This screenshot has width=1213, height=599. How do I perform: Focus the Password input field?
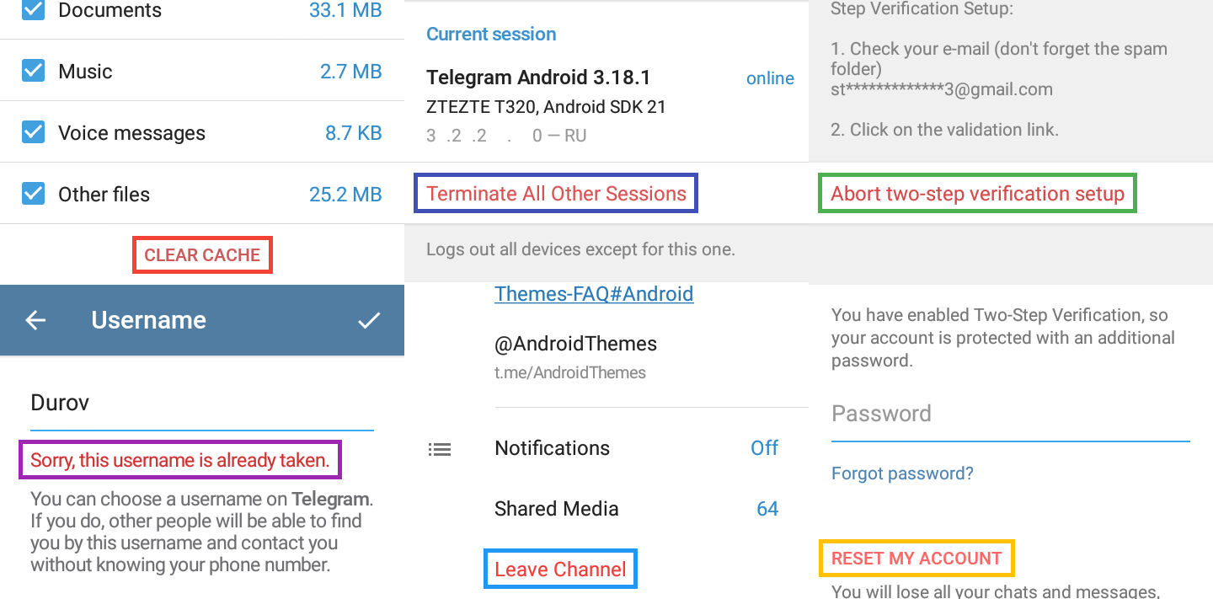1009,414
